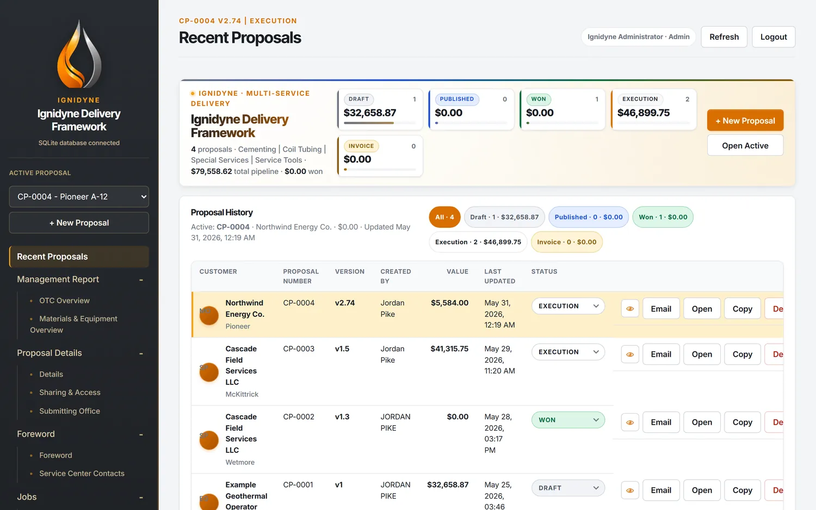
Task: Click the Cascade Field Services McKittrick avatar
Action: point(209,372)
